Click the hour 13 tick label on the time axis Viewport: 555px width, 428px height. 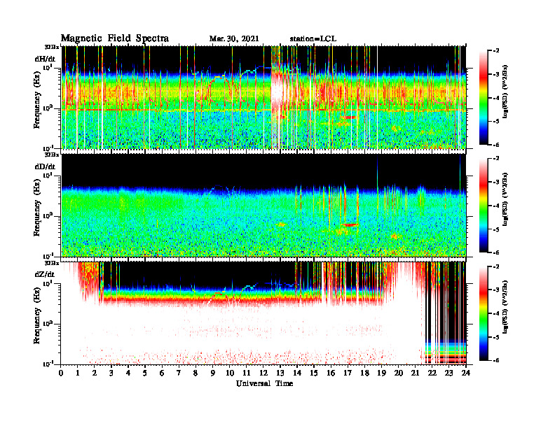tap(280, 373)
